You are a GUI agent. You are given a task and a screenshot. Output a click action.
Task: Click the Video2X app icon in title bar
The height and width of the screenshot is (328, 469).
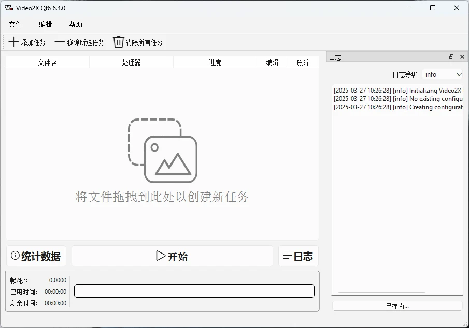coord(9,8)
